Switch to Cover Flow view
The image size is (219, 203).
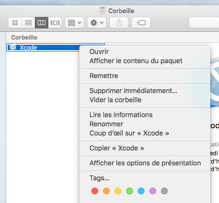[55, 23]
